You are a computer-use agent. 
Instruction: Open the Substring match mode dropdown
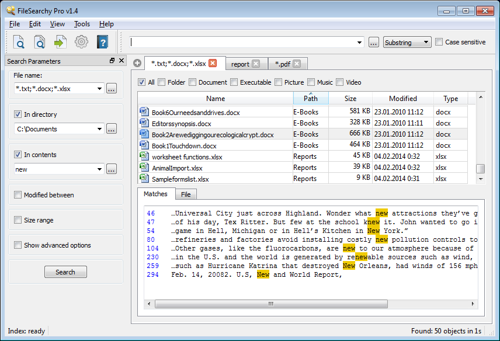pos(407,42)
